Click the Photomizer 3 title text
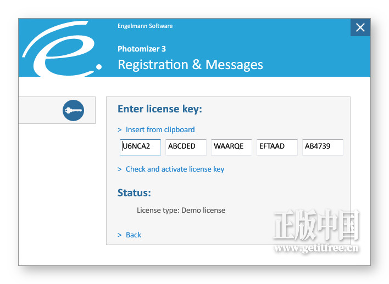Viewport: 389px width, 284px height. 142,49
